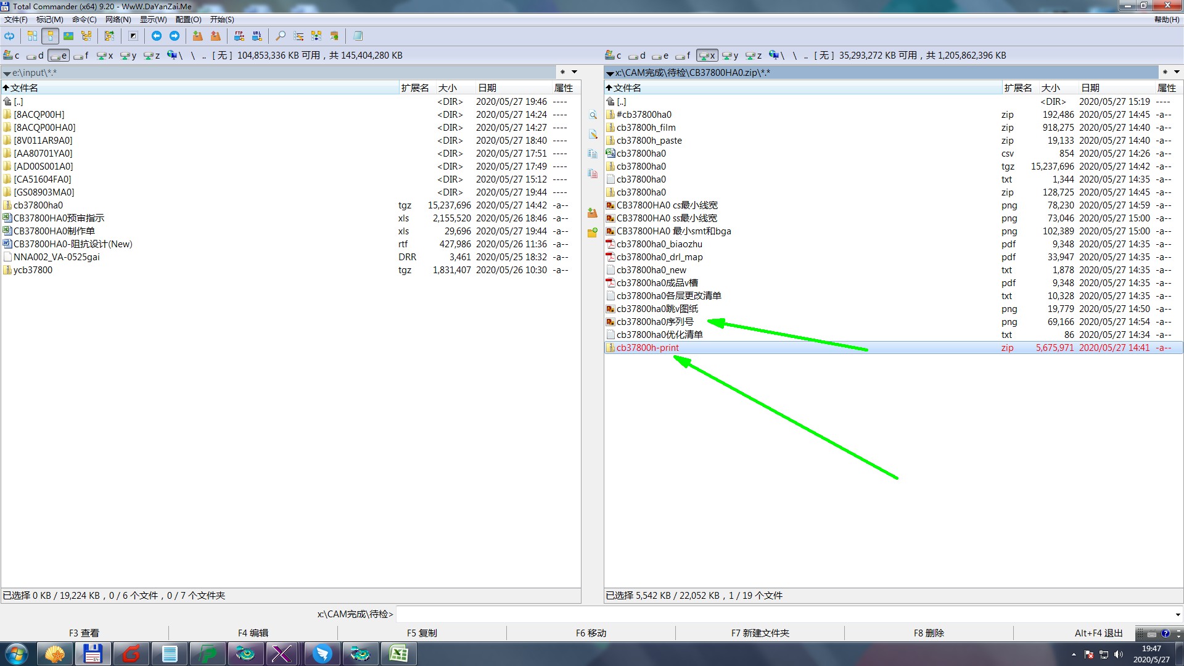The height and width of the screenshot is (666, 1184).
Task: Open the Notepad icon in the toolbar
Action: (358, 36)
